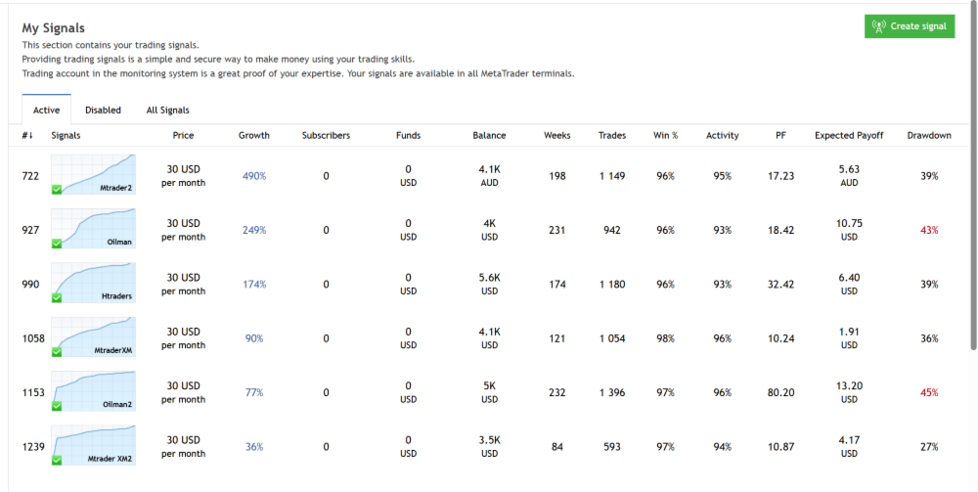Click green checkmark icon on Oilman signal
Viewport: 978px width, 492px height.
[57, 244]
